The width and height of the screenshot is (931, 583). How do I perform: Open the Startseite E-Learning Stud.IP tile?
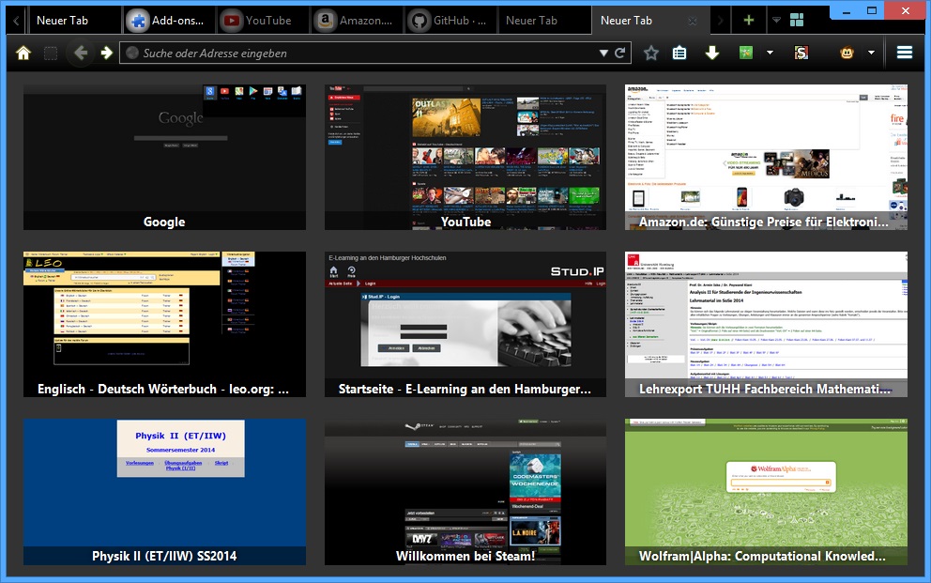[465, 324]
